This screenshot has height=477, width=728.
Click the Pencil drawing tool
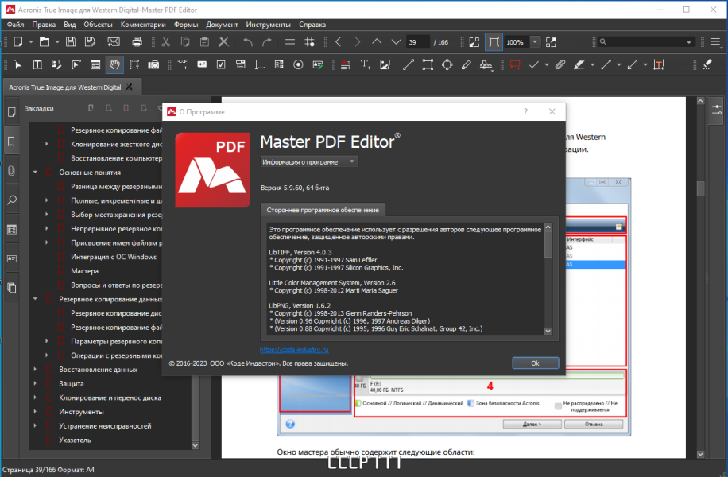(x=467, y=64)
